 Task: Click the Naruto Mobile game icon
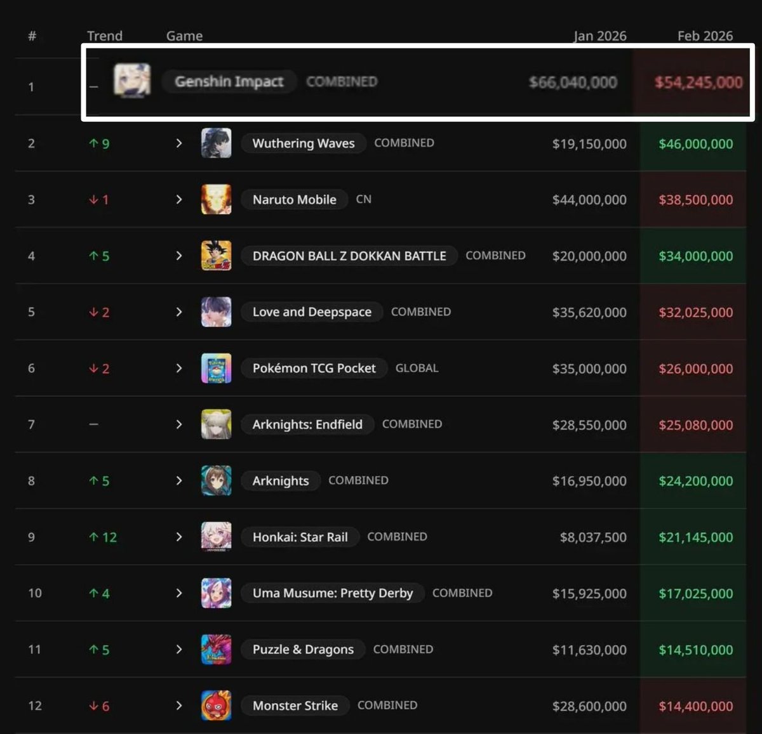(x=217, y=199)
